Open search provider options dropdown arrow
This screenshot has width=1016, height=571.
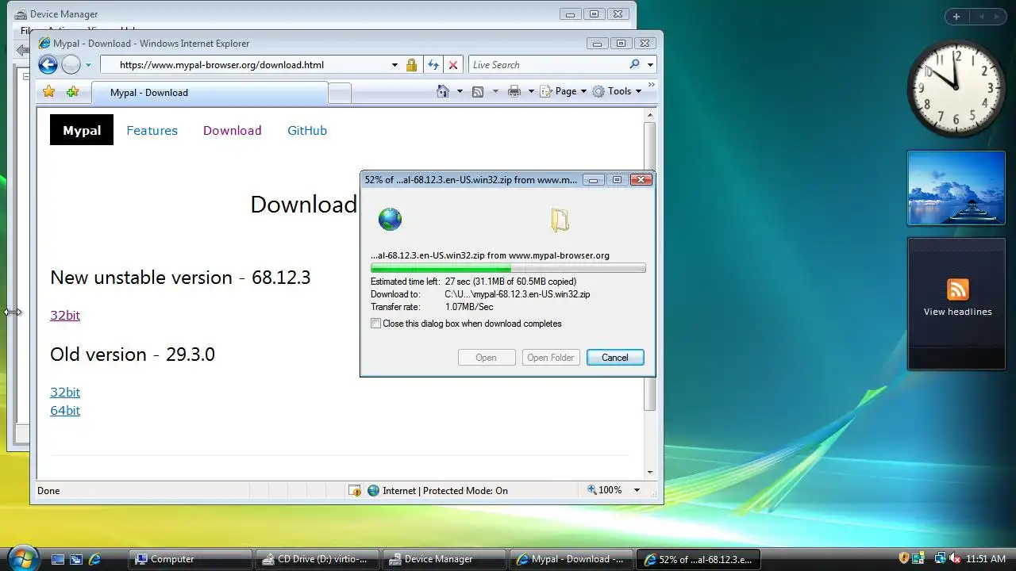pyautogui.click(x=650, y=65)
